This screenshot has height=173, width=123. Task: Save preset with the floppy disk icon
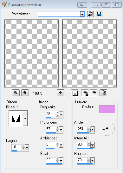(x=99, y=14)
